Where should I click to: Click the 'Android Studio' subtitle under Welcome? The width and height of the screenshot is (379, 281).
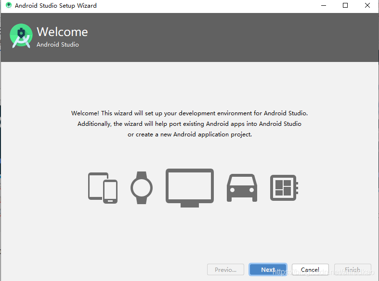point(57,45)
